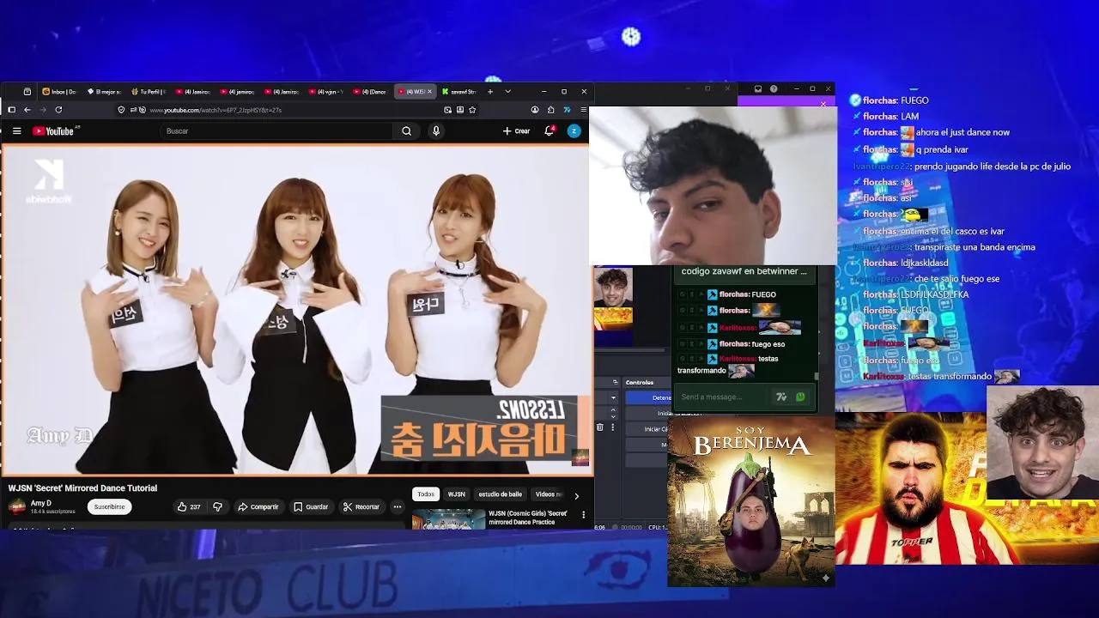
Task: Open Amy D channel avatar
Action: click(17, 507)
